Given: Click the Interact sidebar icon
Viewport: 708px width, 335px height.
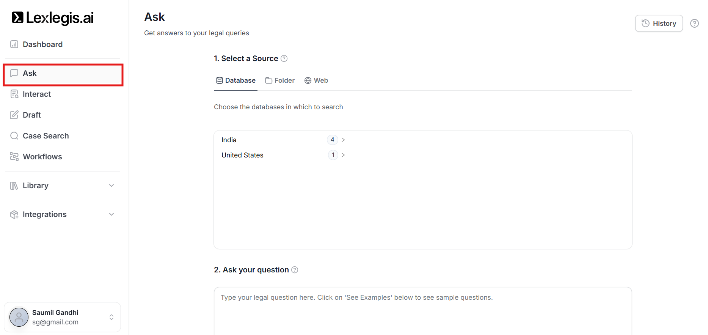Looking at the screenshot, I should coord(14,94).
